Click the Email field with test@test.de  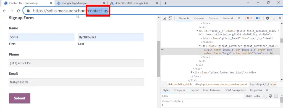[x=76, y=82]
